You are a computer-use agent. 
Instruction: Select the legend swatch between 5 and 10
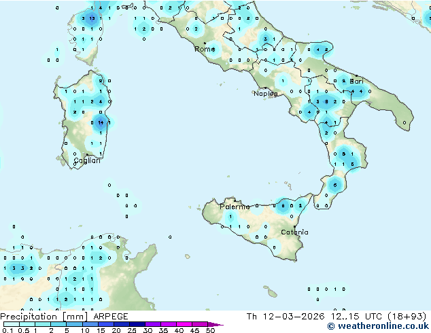click(x=74, y=324)
